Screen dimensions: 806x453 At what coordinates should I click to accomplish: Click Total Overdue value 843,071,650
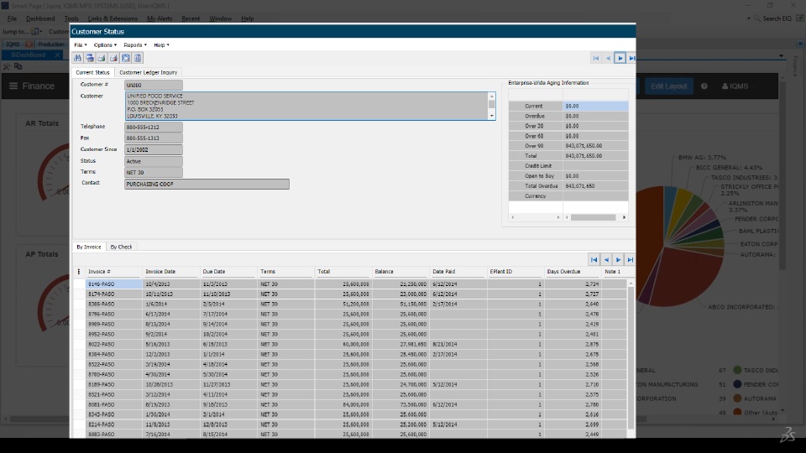point(595,186)
